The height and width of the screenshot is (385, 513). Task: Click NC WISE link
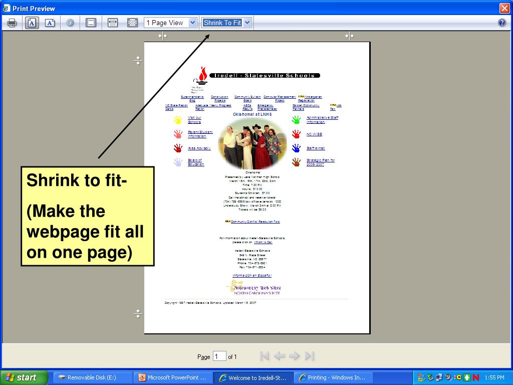(315, 134)
